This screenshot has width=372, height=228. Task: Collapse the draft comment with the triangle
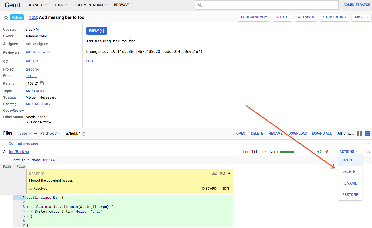(229, 174)
